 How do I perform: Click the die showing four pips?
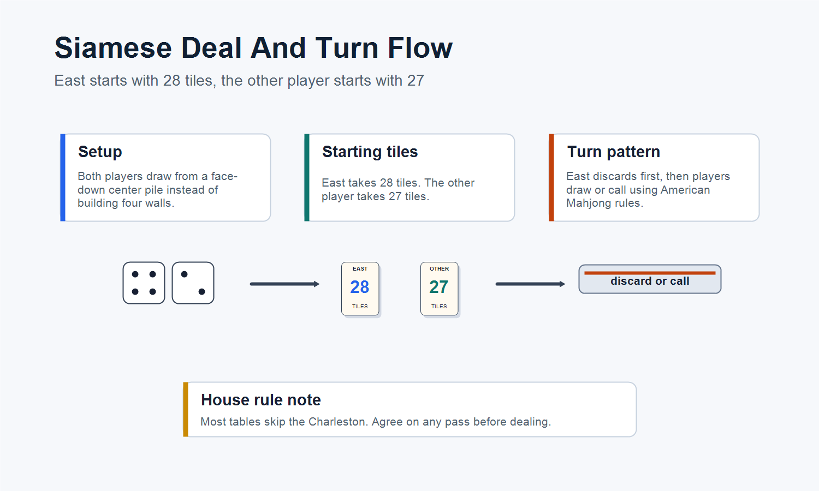pos(144,283)
